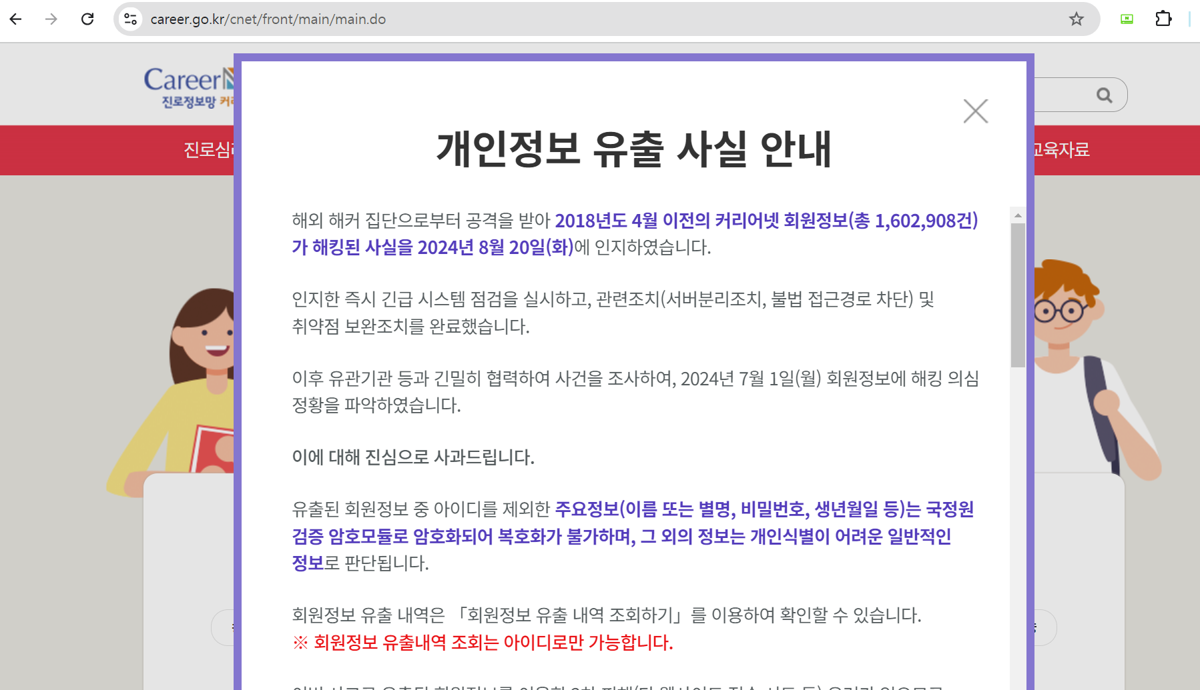Image resolution: width=1200 pixels, height=690 pixels.
Task: Click the sentence containing 2024년 7월 1일(월)
Action: pyautogui.click(x=635, y=392)
